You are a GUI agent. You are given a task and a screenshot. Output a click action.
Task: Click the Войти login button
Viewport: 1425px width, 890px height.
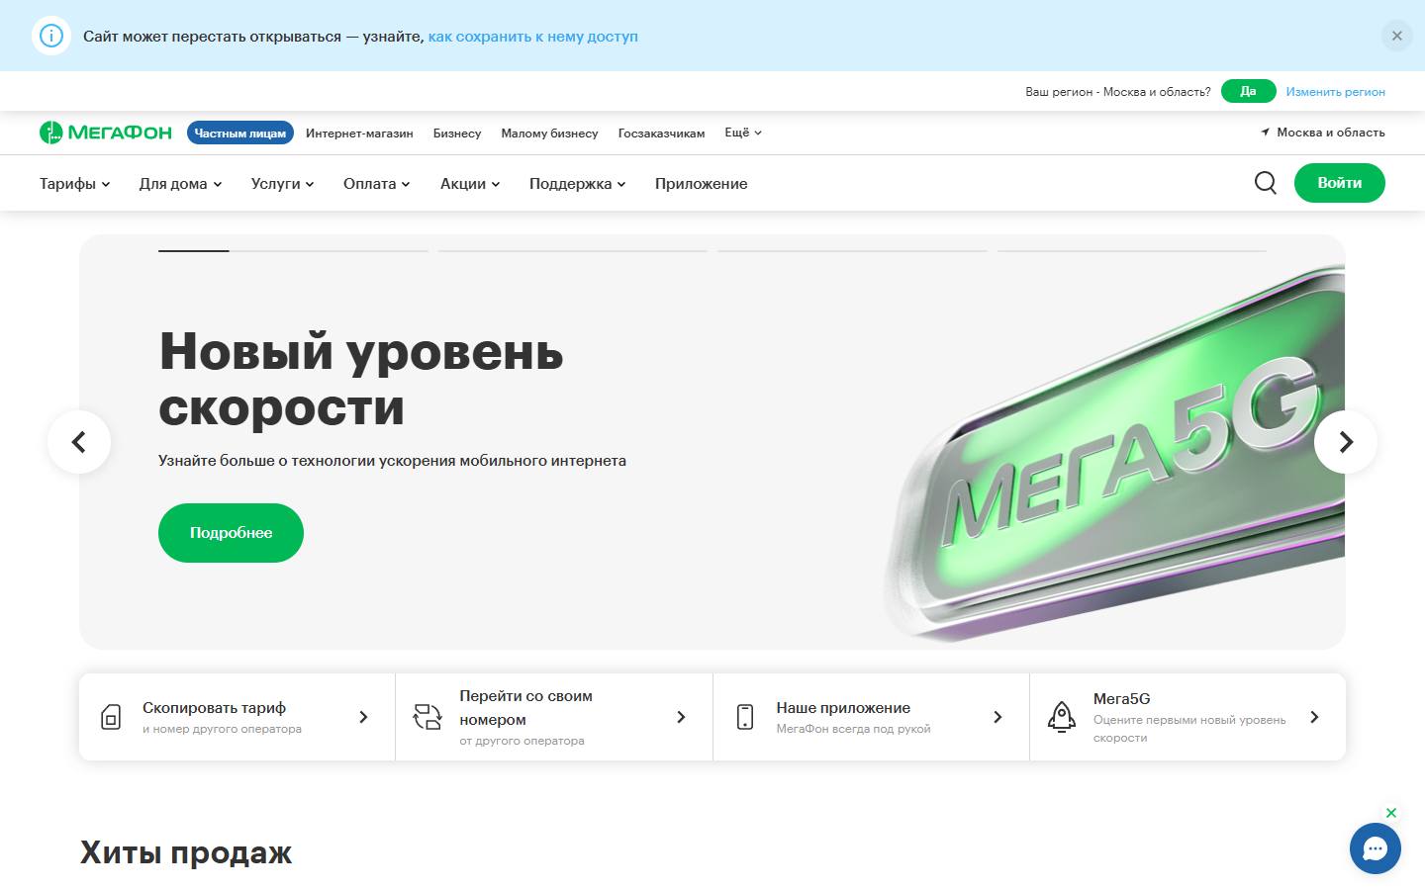pos(1340,183)
